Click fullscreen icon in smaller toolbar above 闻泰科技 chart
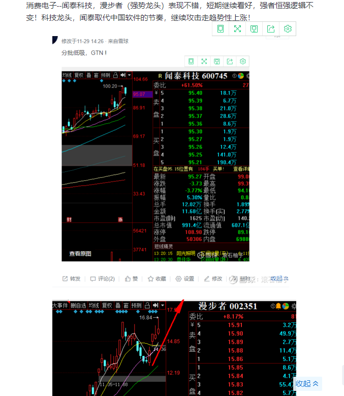344x396 pixels. coord(204,62)
